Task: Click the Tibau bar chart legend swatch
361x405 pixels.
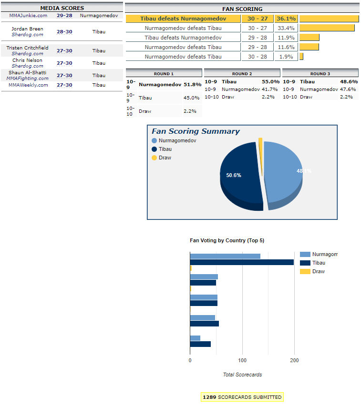Action: coord(305,263)
